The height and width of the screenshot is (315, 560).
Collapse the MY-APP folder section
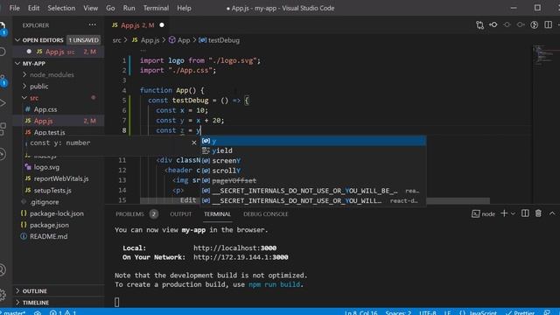17,63
